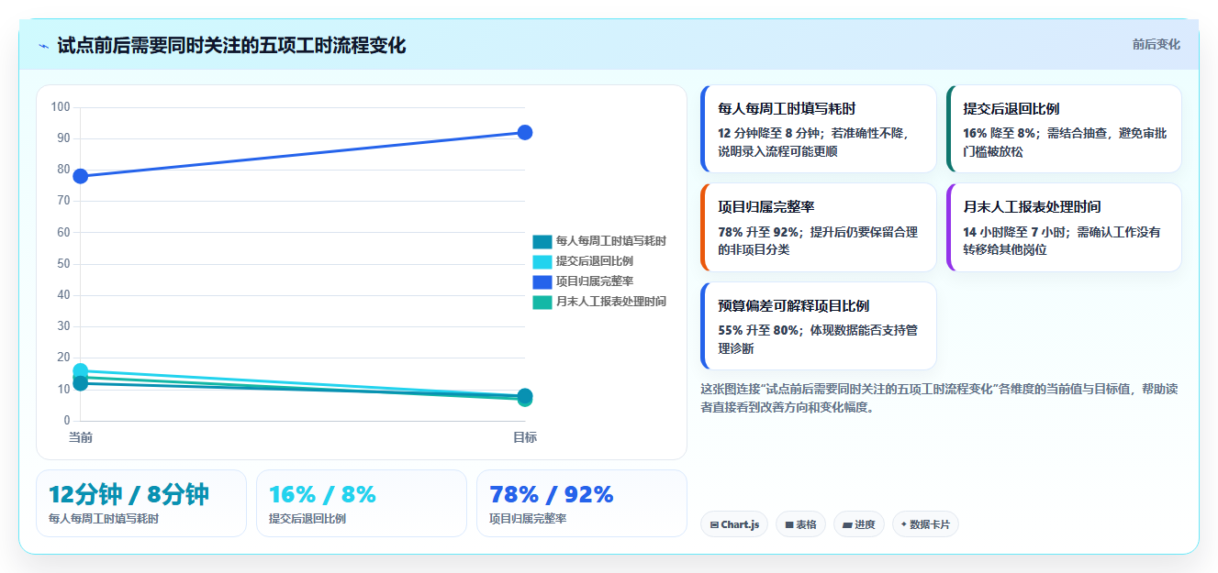Select the 78% / 92% stat card
Viewport: 1218px width, 573px height.
point(582,503)
